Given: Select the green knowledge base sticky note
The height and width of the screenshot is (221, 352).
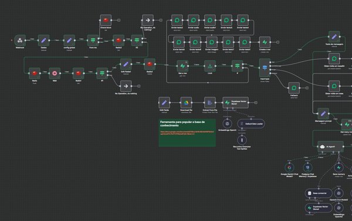Looking at the screenshot, I should pyautogui.click(x=187, y=133).
